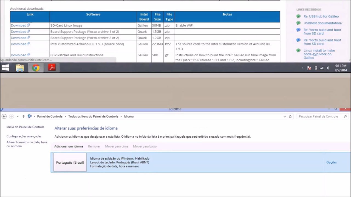Click external-link icon beside SD-Card Linux Image download
Image resolution: width=351 pixels, height=197 pixels.
(x=29, y=25)
